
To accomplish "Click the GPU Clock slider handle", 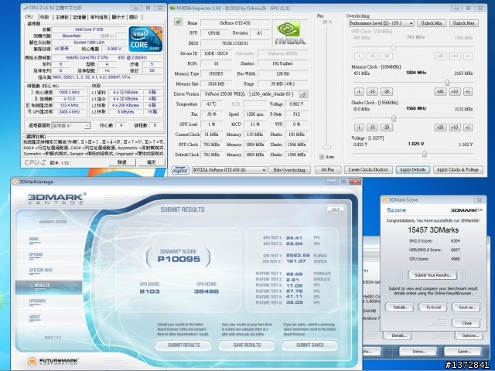I will pos(394,47).
